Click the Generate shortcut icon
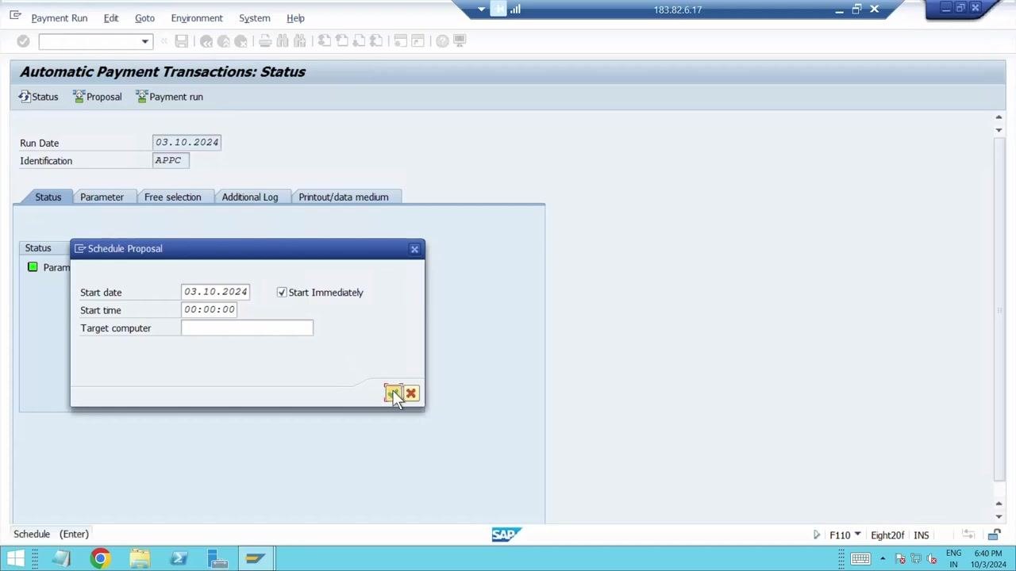This screenshot has height=571, width=1016. click(x=418, y=41)
